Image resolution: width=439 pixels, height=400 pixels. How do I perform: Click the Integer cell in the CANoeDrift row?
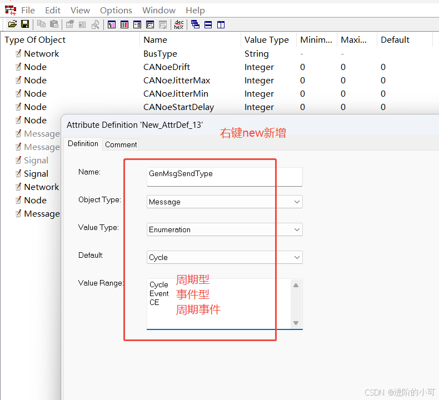click(259, 67)
